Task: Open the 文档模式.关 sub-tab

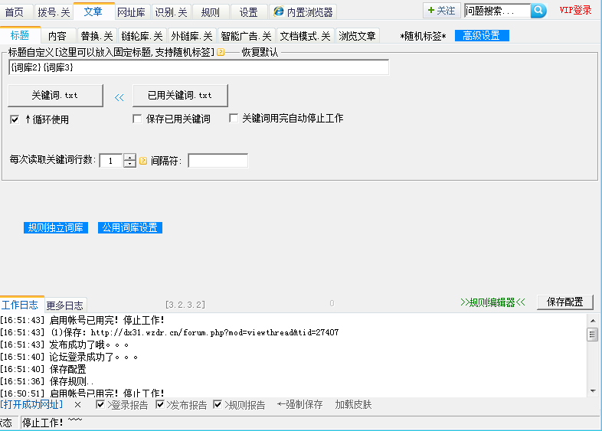Action: click(306, 36)
